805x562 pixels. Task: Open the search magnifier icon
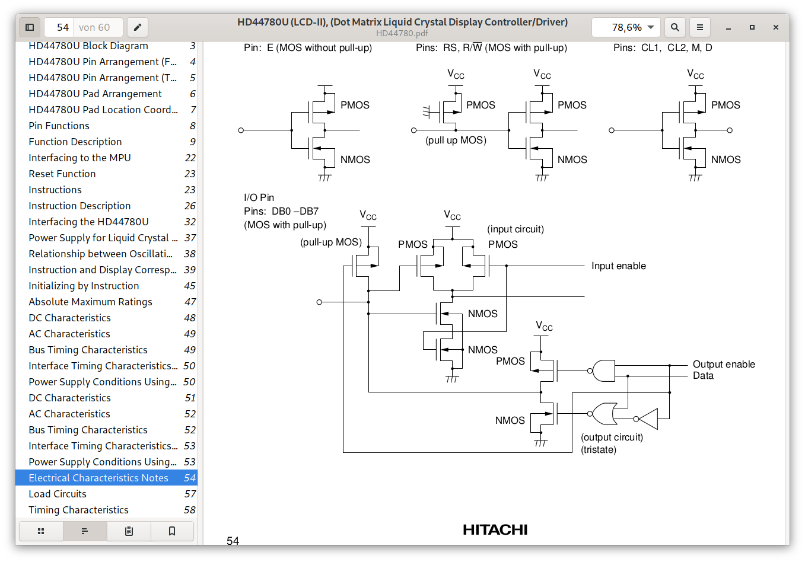click(x=675, y=27)
